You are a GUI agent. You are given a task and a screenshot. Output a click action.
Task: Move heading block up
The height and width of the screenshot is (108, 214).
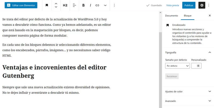(56, 4)
